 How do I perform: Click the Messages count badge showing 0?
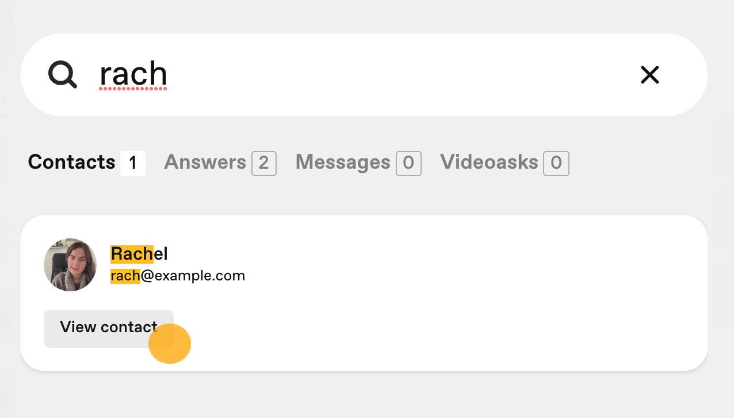click(408, 164)
